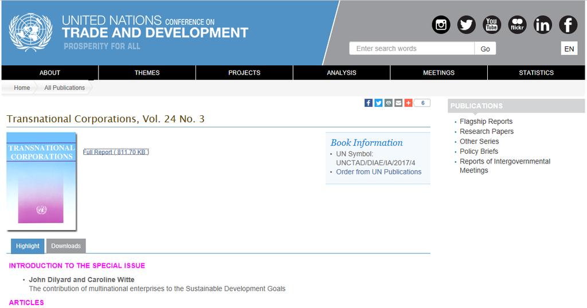Click the Enter search words field

pyautogui.click(x=412, y=48)
